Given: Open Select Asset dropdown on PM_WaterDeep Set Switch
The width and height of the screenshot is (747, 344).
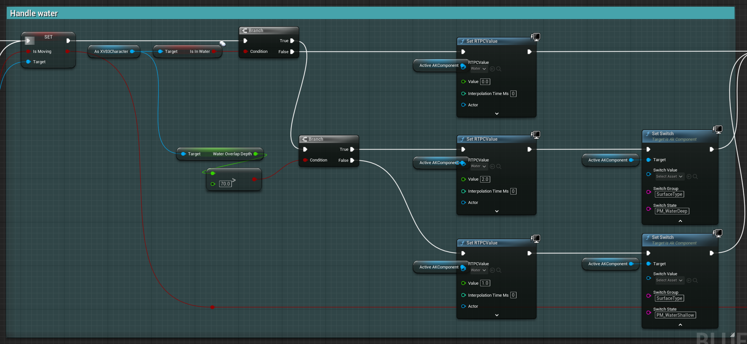Looking at the screenshot, I should pos(669,177).
